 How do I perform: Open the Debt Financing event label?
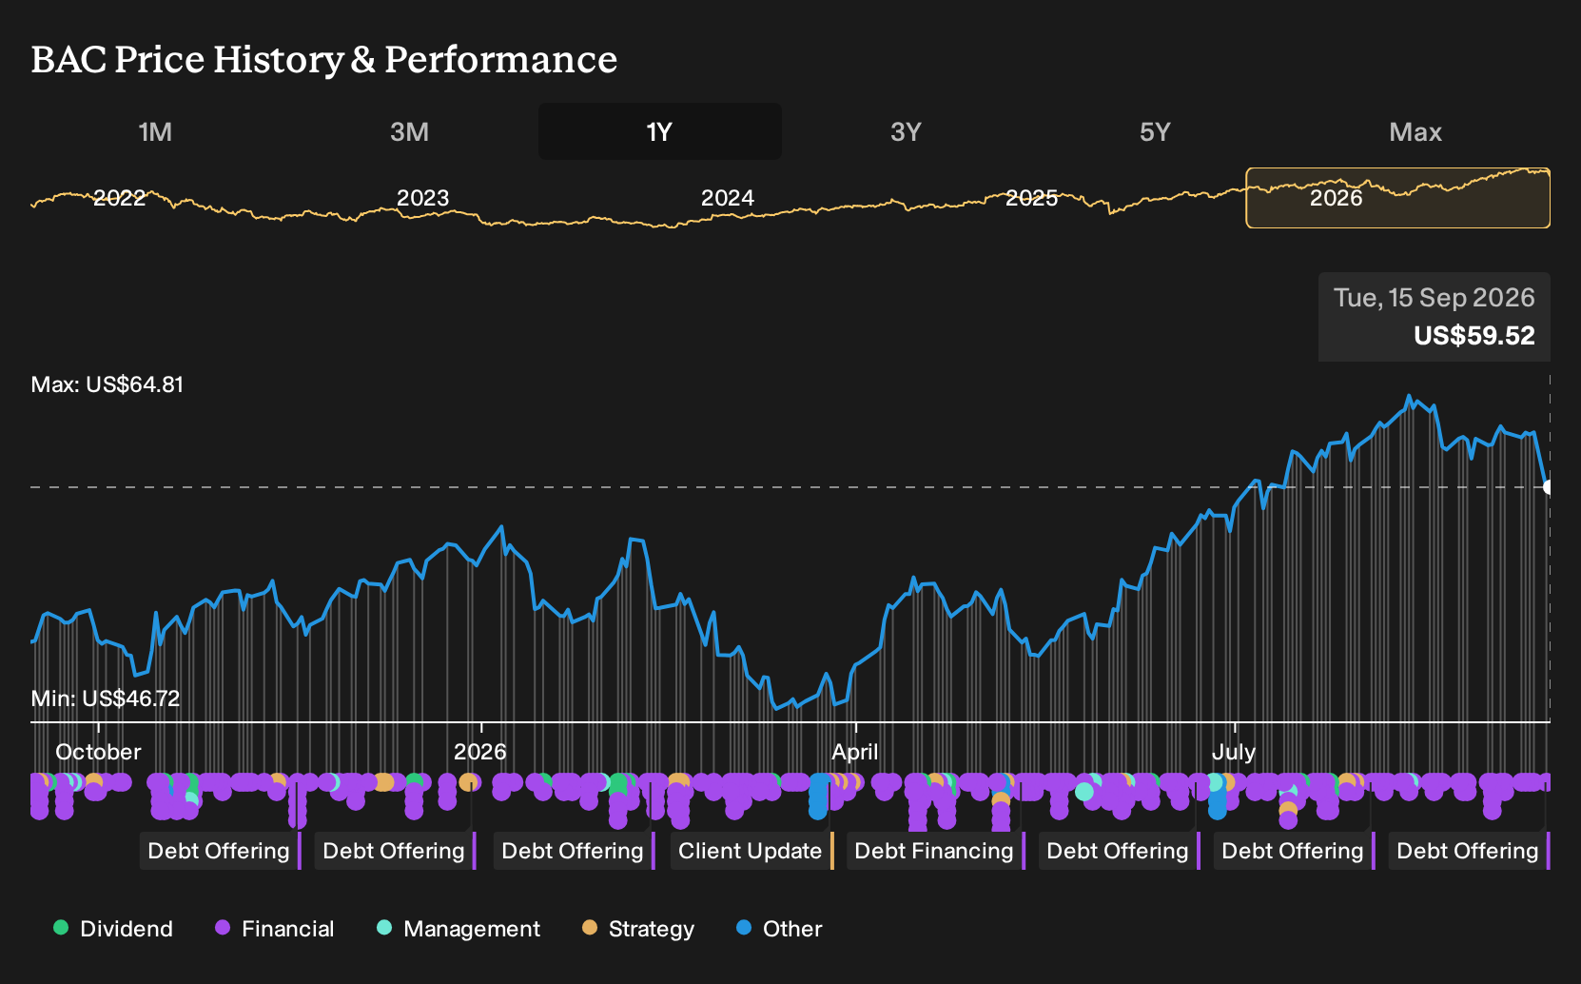[934, 851]
